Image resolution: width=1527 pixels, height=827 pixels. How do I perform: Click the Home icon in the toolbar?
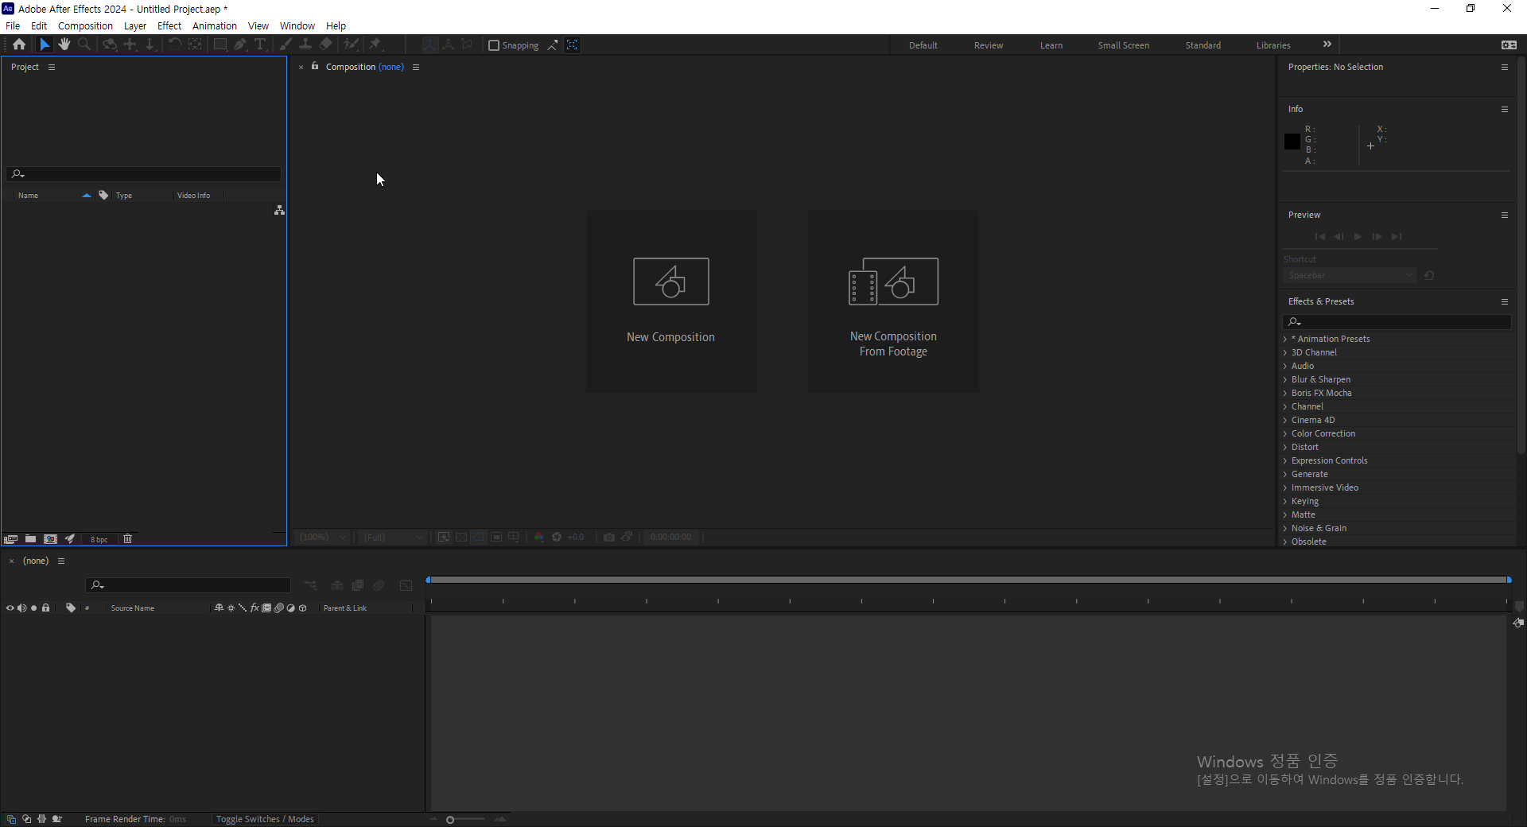(19, 45)
